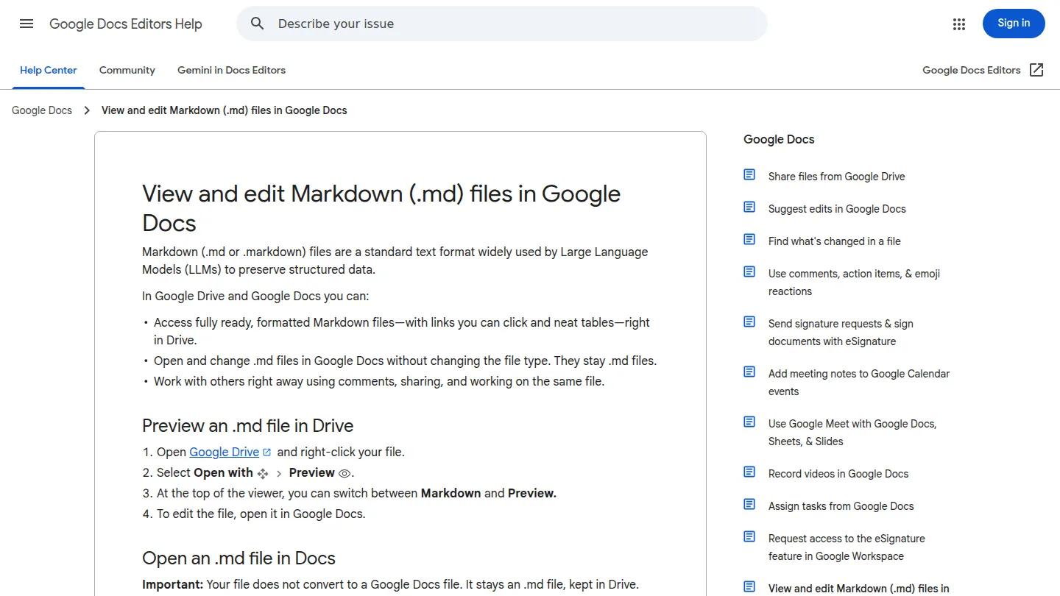The width and height of the screenshot is (1060, 596).
Task: Click the Preview an .md file in Drive heading
Action: pyautogui.click(x=247, y=425)
